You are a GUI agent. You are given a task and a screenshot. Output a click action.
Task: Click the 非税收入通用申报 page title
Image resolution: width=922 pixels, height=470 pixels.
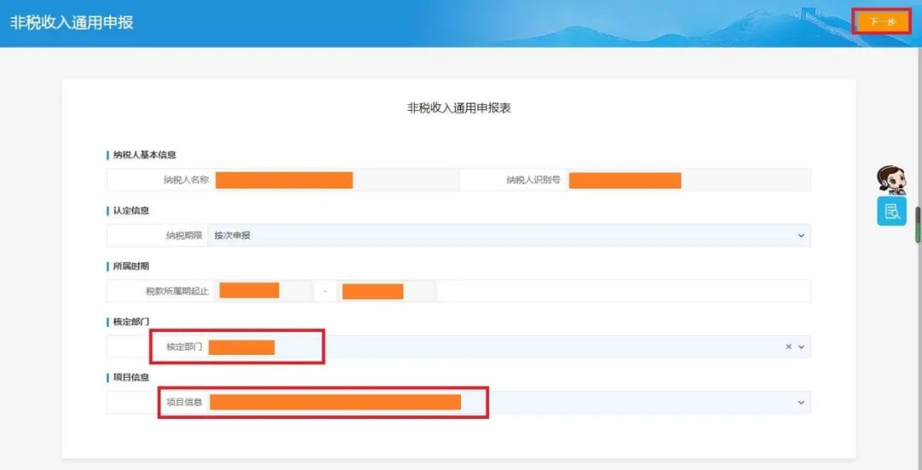[x=71, y=22]
